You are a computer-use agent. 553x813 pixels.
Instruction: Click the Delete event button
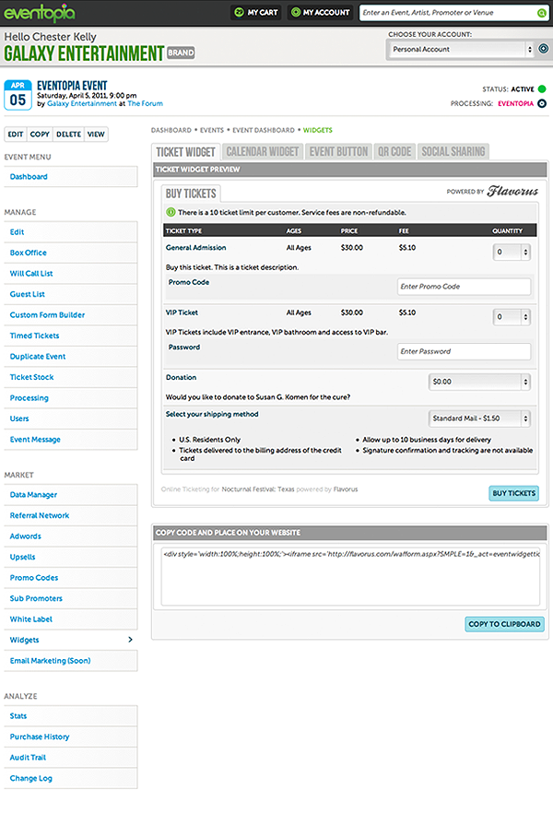pos(68,135)
